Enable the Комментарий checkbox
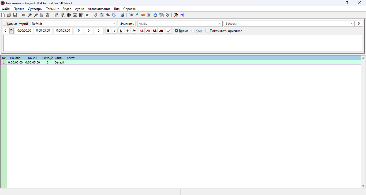 [5, 24]
